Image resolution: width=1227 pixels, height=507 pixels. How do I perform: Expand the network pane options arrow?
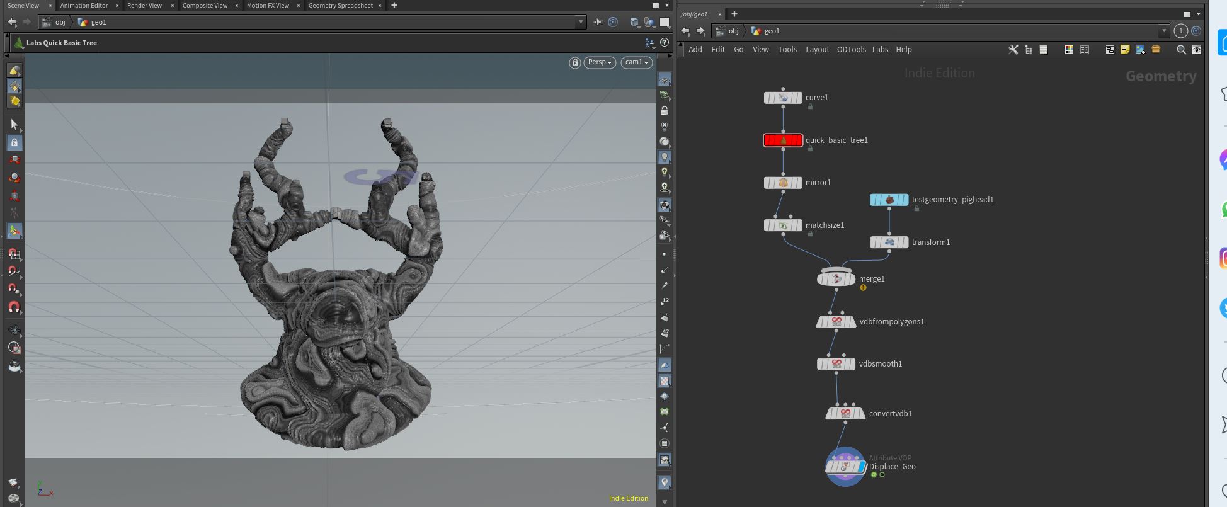point(1198,14)
